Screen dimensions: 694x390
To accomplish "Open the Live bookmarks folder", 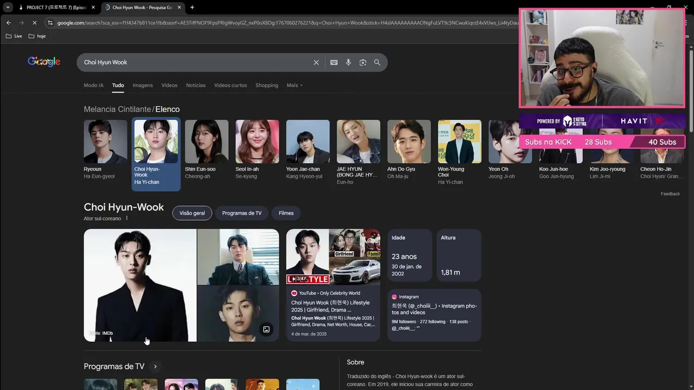I will tap(14, 36).
